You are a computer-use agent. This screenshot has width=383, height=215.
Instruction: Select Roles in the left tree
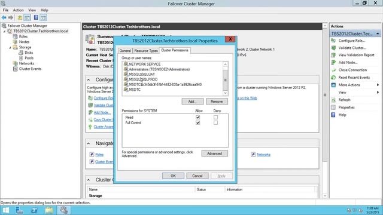point(23,36)
